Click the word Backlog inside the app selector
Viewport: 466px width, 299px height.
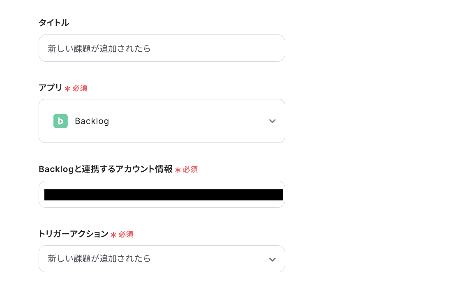pyautogui.click(x=92, y=121)
